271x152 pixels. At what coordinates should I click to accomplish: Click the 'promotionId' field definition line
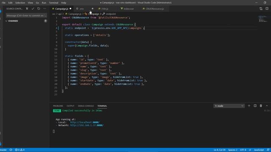tap(96, 63)
